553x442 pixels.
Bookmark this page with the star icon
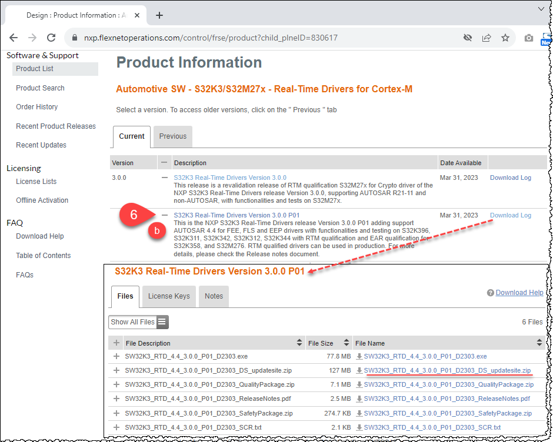[505, 38]
